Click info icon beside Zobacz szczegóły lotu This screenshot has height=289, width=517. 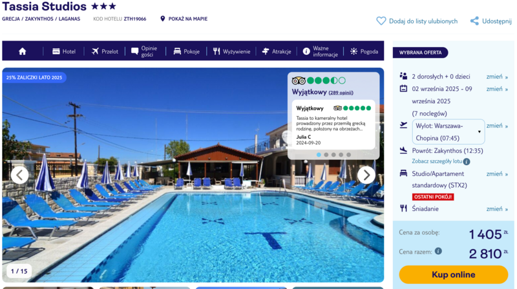pos(466,162)
